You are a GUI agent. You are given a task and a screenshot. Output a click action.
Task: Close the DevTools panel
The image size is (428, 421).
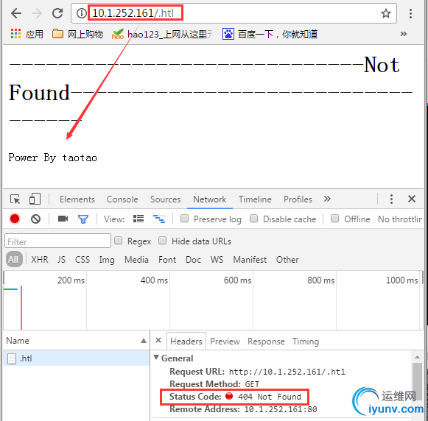click(x=412, y=199)
